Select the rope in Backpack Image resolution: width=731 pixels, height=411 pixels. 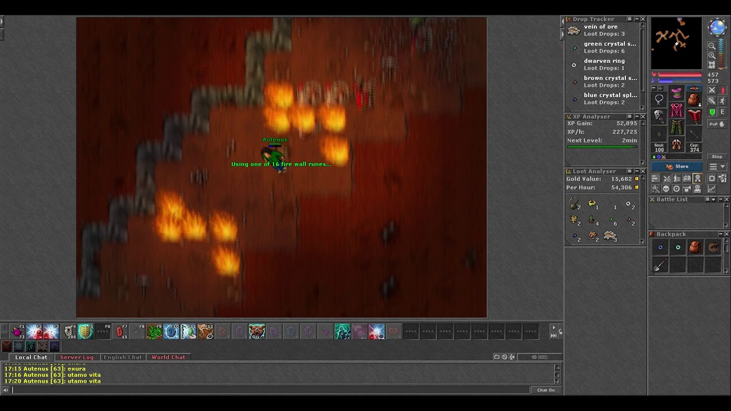[x=713, y=247]
